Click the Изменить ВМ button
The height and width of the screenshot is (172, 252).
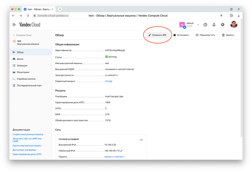pyautogui.click(x=157, y=35)
